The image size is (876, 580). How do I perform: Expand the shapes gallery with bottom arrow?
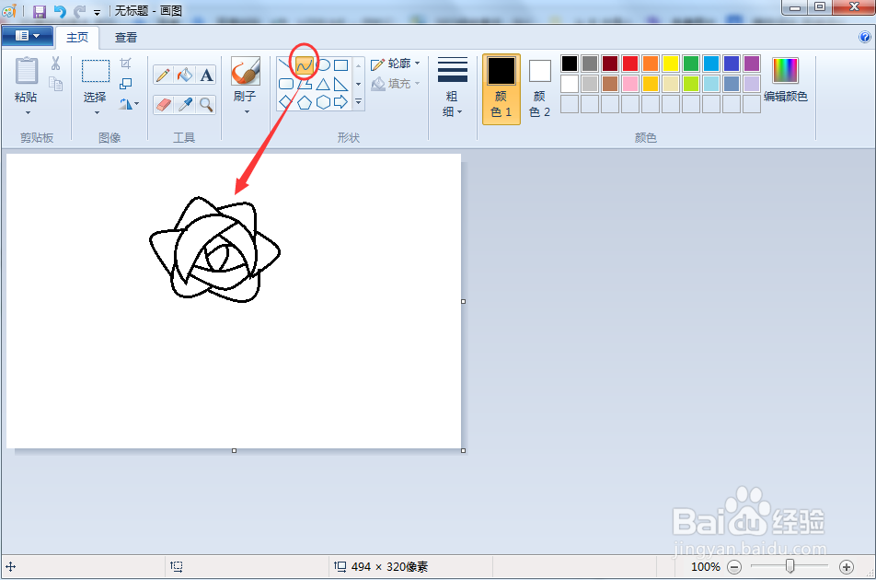pyautogui.click(x=358, y=102)
